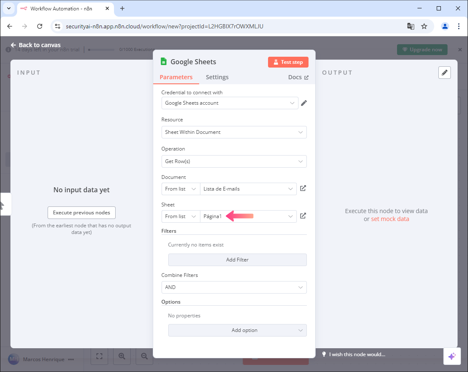
Task: Open the Página1 sheet selector
Action: pyautogui.click(x=248, y=216)
